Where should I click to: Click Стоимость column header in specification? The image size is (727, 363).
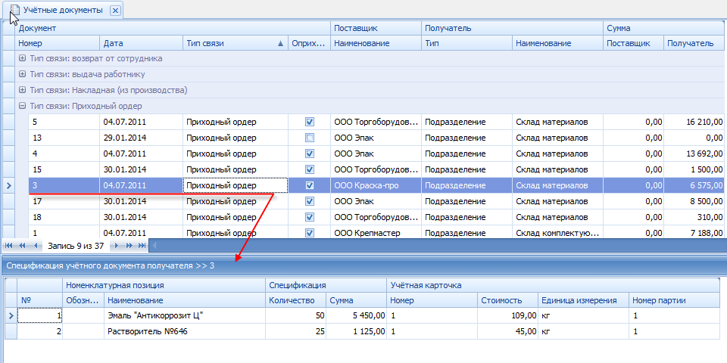point(507,300)
